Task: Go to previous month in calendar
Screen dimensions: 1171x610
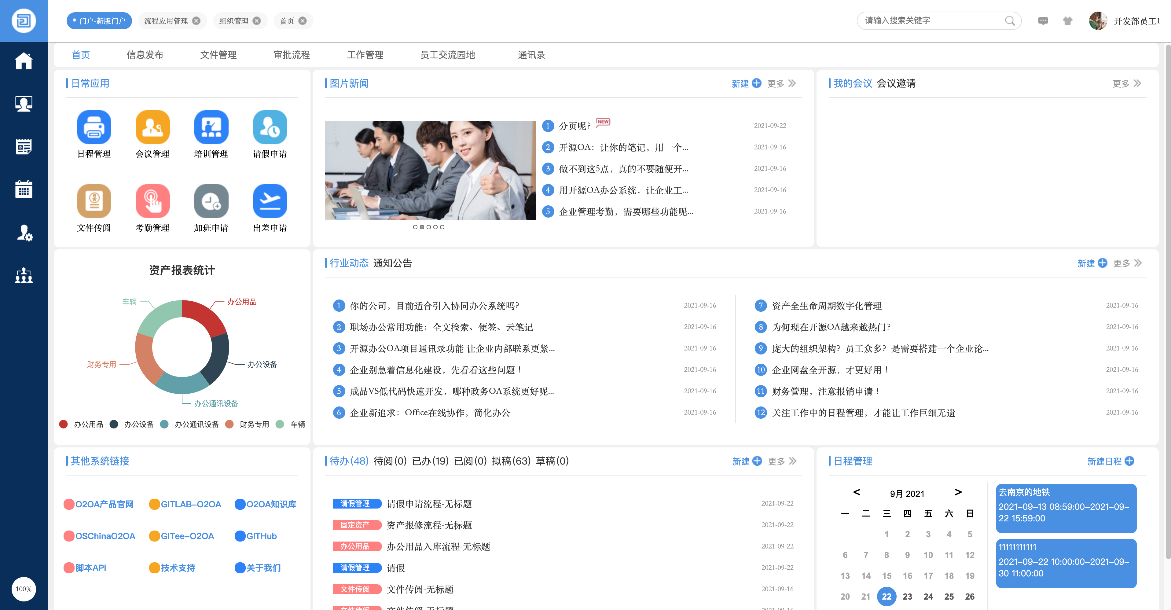Action: coord(857,492)
